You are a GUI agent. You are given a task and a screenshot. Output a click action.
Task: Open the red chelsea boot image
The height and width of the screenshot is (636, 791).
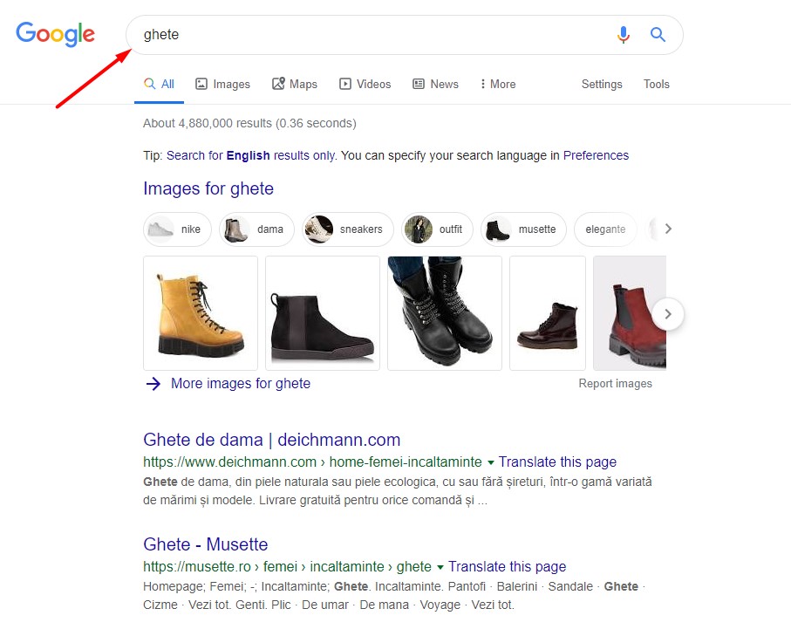(630, 313)
